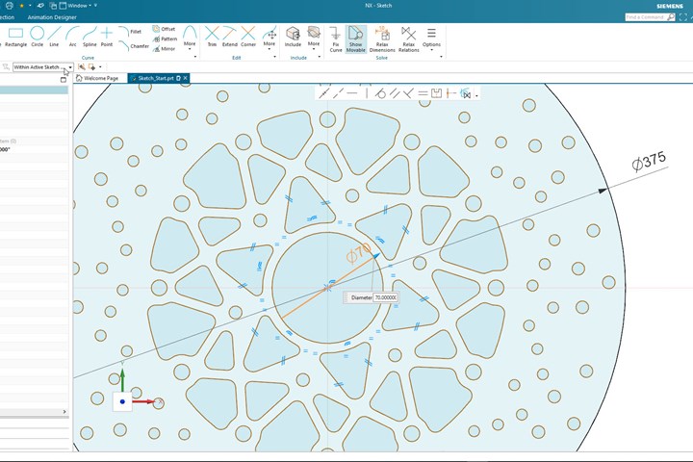Expand the Curve group overflow arrow
The height and width of the screenshot is (462, 693).
194,57
